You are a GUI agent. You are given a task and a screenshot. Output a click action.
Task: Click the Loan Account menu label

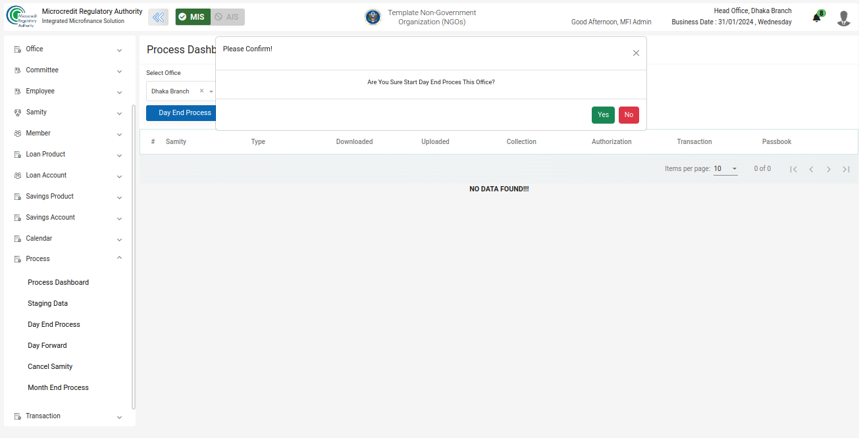pyautogui.click(x=46, y=176)
